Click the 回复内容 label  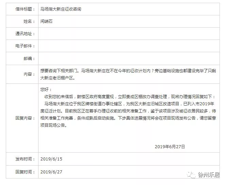tap(25, 118)
